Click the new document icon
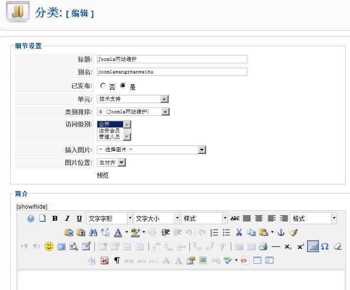The image size is (350, 290). (x=42, y=218)
